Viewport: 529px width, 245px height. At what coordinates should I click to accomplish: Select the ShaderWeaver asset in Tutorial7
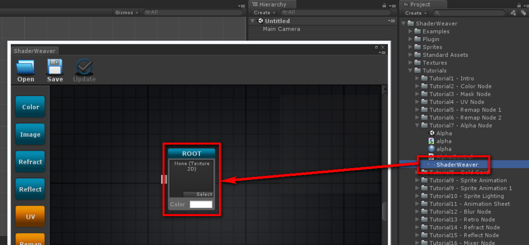pos(457,165)
